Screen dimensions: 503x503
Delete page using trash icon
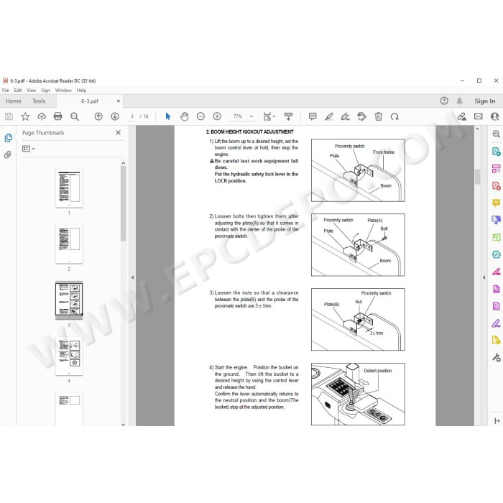[x=379, y=116]
